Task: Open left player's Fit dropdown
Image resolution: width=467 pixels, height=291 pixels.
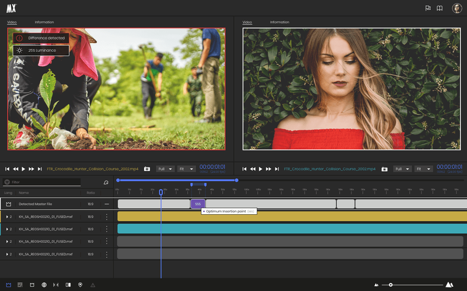Action: [x=186, y=169]
